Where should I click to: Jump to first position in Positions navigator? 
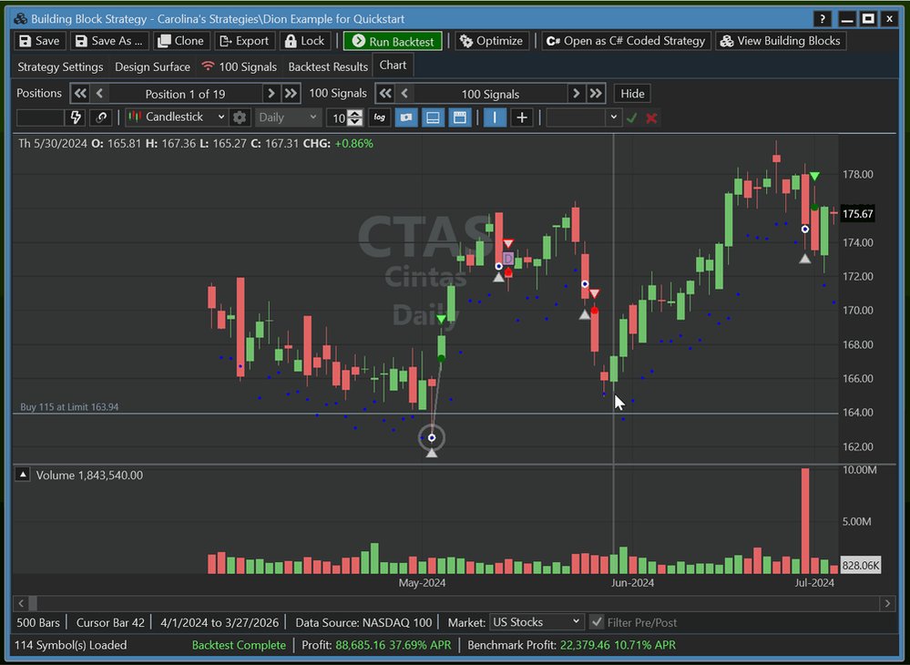click(x=80, y=94)
